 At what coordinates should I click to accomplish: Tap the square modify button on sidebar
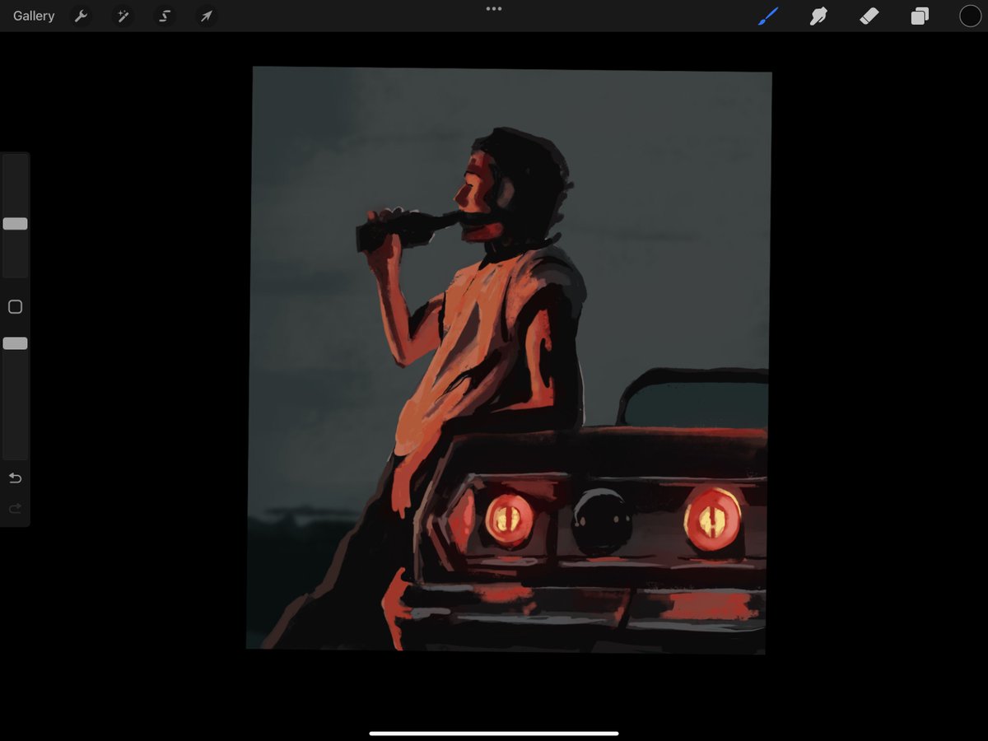15,306
